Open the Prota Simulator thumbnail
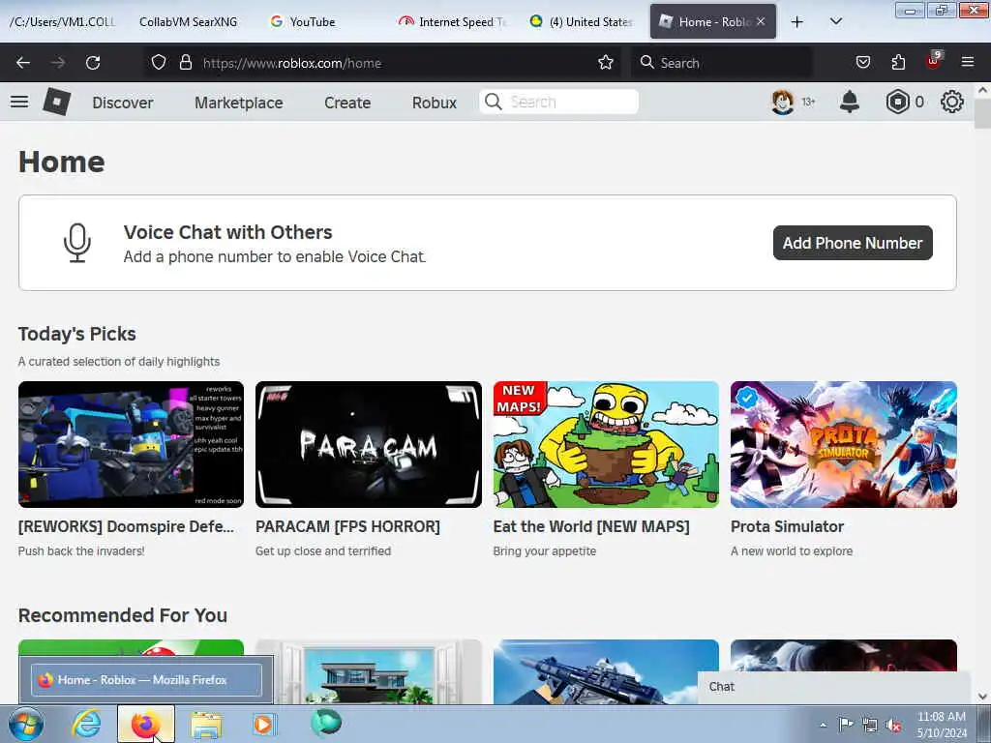The height and width of the screenshot is (743, 991). pyautogui.click(x=844, y=444)
